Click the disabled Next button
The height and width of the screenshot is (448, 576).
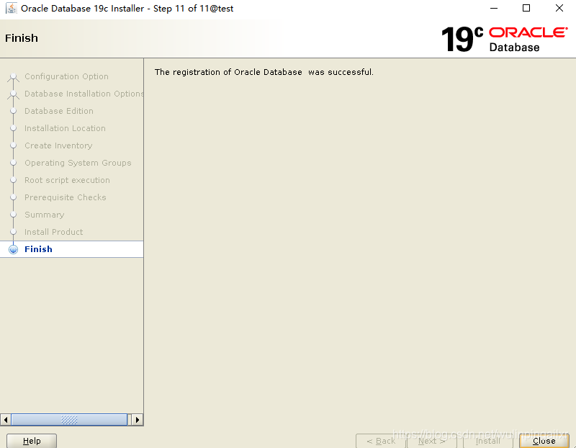431,441
